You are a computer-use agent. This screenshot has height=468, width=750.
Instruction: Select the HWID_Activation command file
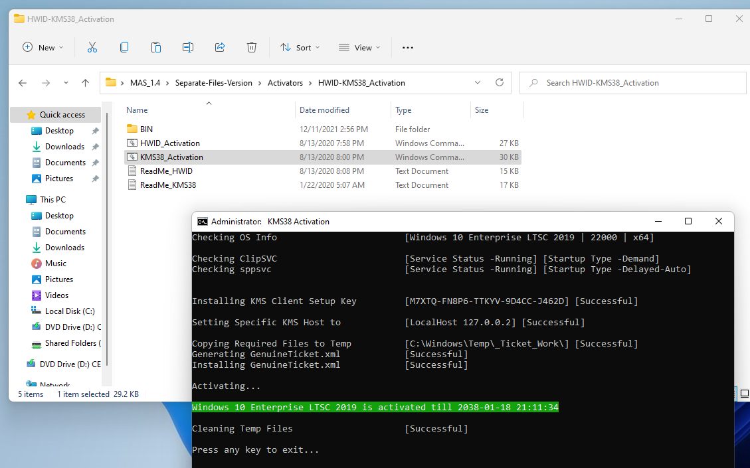click(323, 143)
